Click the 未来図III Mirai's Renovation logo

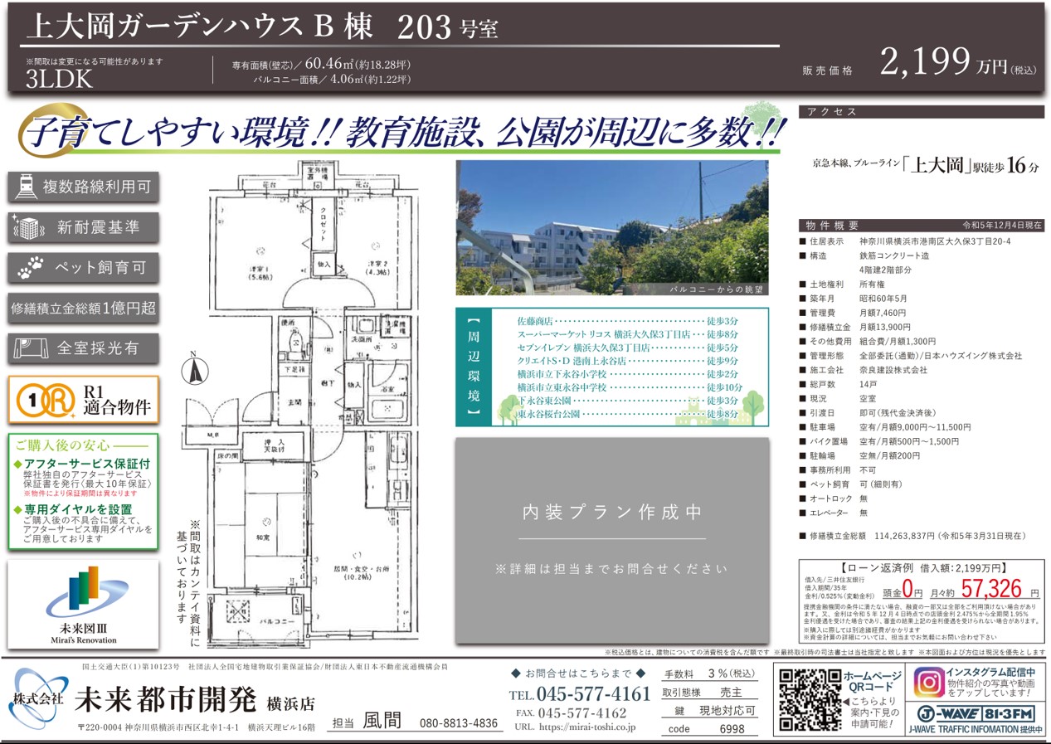point(83,603)
